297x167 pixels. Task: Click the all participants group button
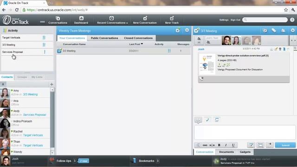199,40
